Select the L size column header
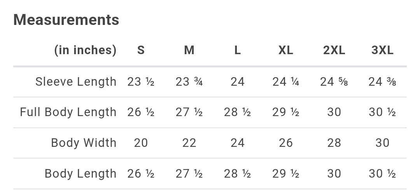This screenshot has width=420, height=194. pyautogui.click(x=237, y=50)
